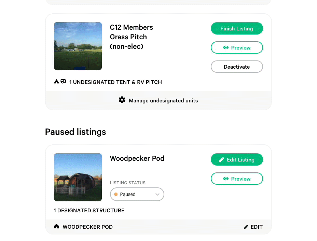Click the eye icon in C12 Preview button
Image resolution: width=317 pixels, height=241 pixels.
pos(226,47)
